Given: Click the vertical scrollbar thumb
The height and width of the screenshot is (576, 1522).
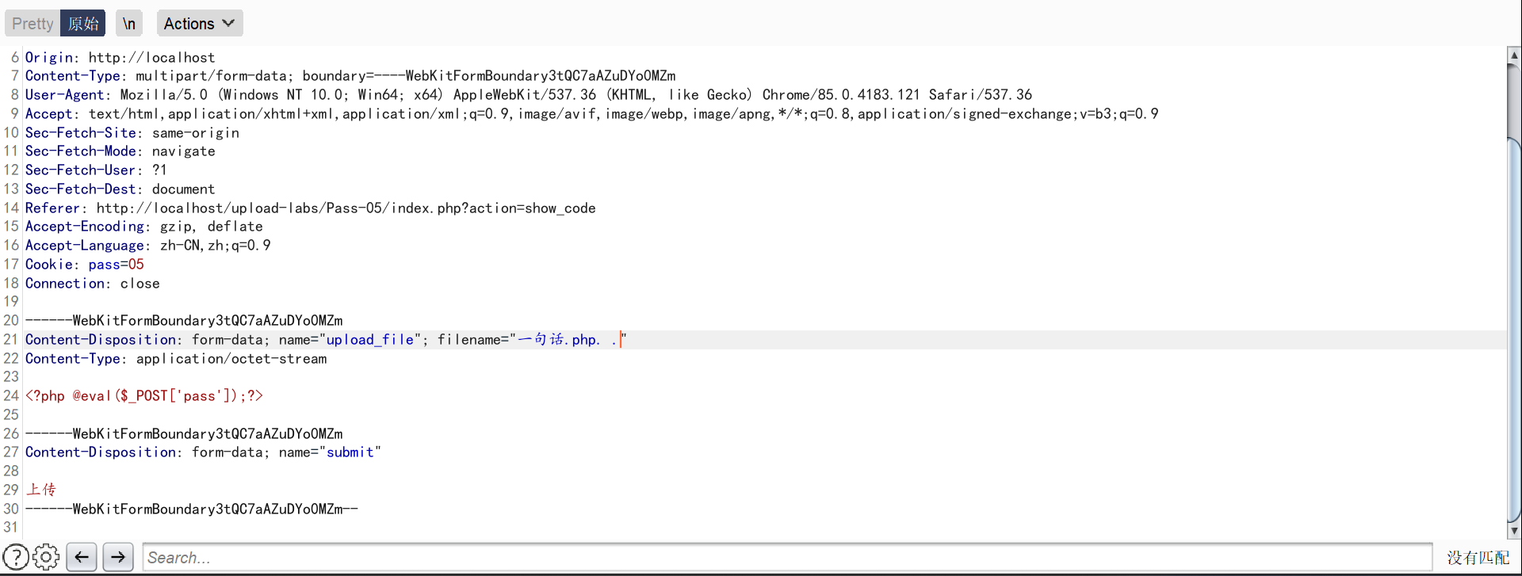Looking at the screenshot, I should [x=1514, y=329].
